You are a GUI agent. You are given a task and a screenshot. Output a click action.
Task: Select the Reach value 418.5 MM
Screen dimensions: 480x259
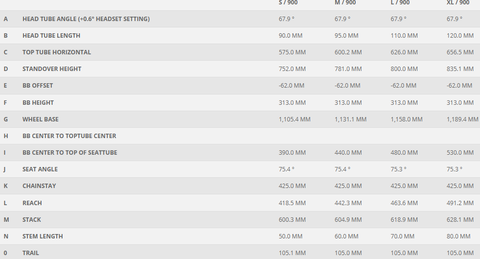[x=292, y=203]
